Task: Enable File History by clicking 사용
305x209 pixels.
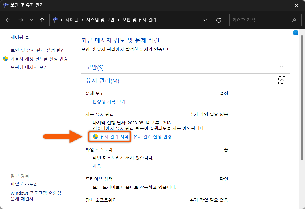Action: click(97, 166)
